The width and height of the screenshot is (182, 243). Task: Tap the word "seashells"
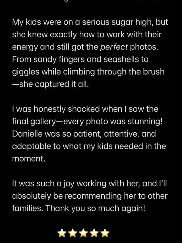(121, 59)
